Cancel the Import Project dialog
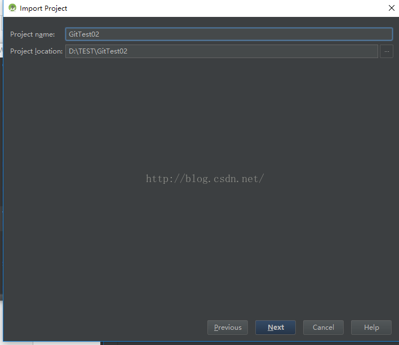Screen dimensions: 399x345 pos(323,327)
